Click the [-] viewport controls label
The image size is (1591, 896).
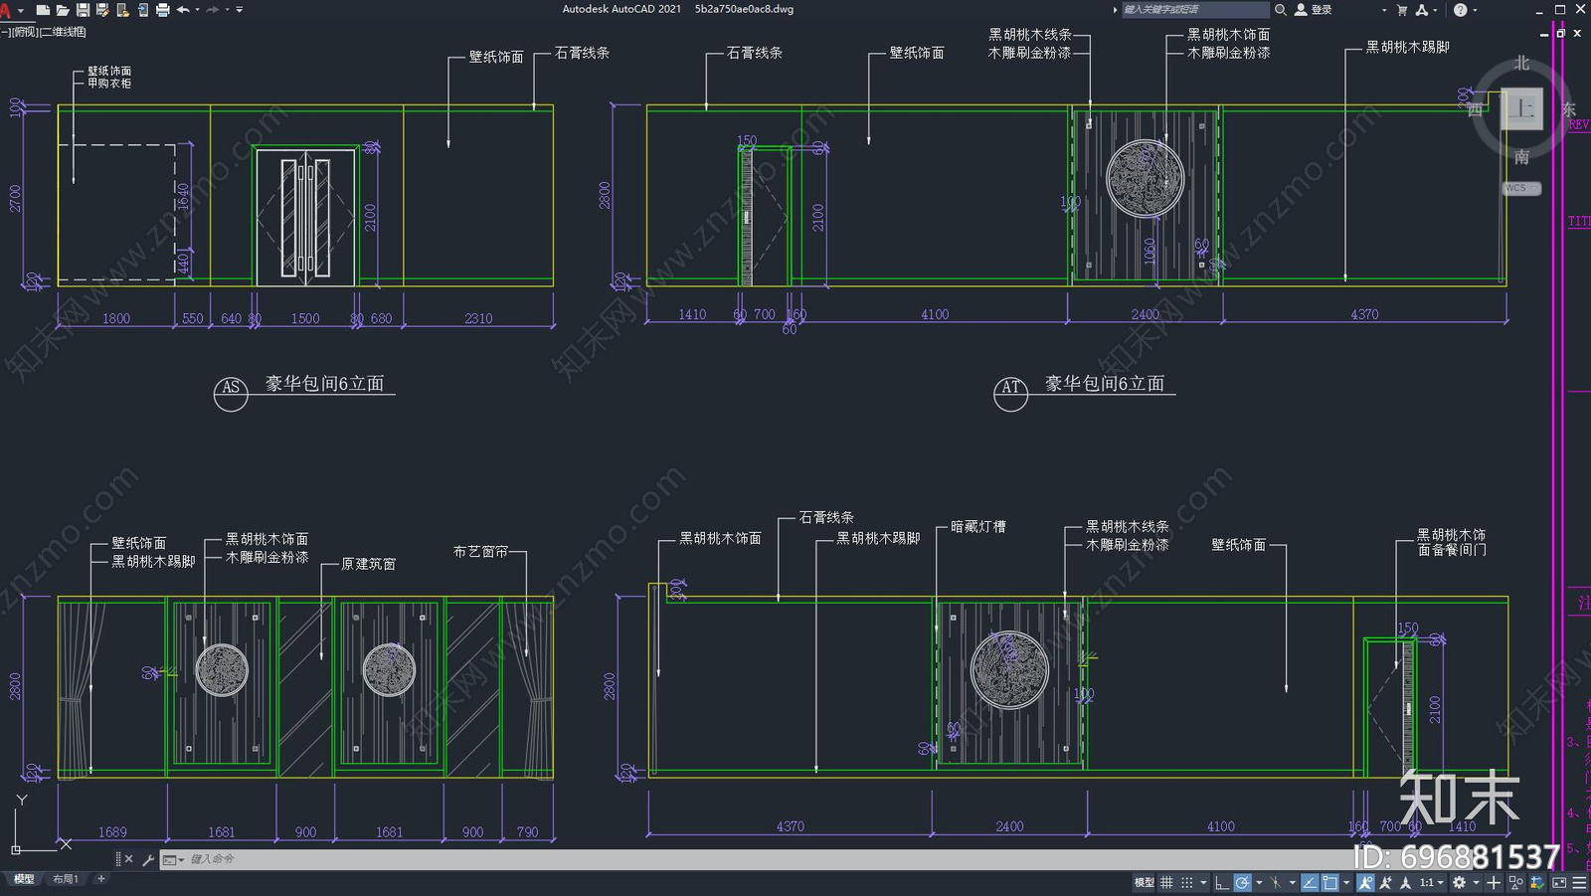click(x=5, y=32)
